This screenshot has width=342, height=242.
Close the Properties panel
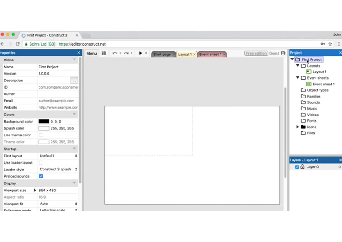coord(78,53)
